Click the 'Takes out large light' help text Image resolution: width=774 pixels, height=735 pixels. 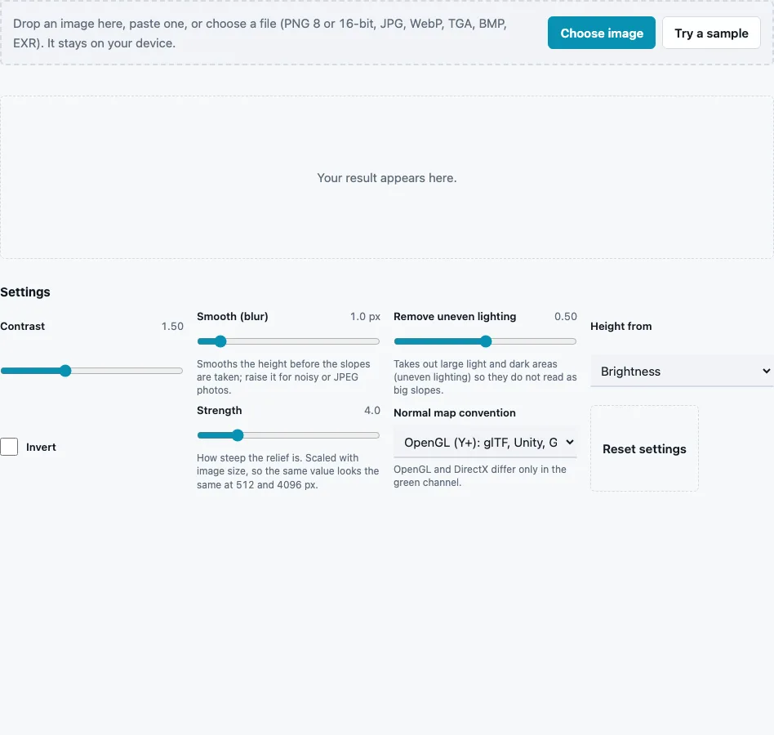coord(485,376)
